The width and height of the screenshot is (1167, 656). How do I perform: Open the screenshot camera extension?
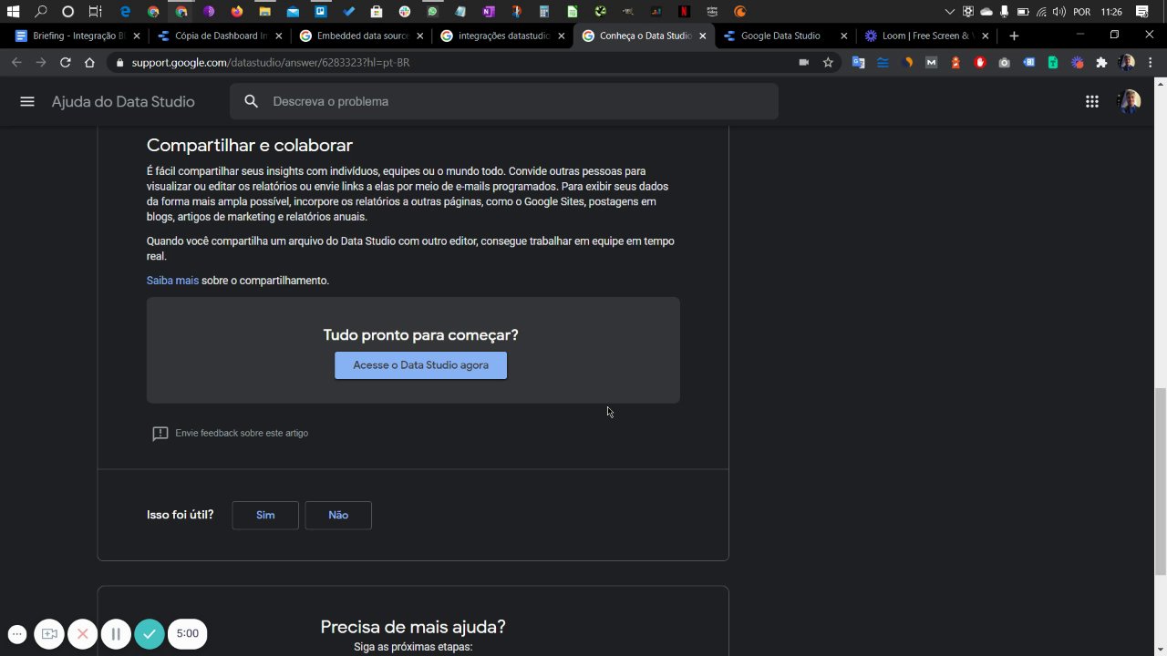[1004, 63]
